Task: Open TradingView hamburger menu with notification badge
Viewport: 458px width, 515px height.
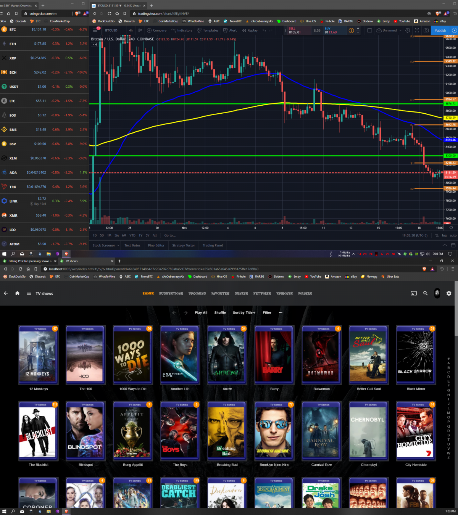Action: tap(95, 30)
